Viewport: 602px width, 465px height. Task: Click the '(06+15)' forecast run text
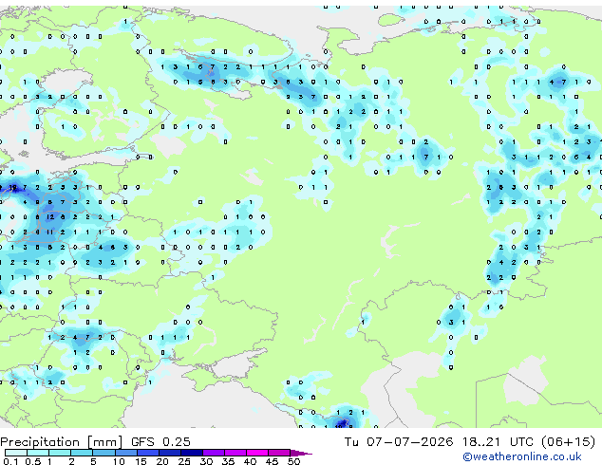pos(569,441)
